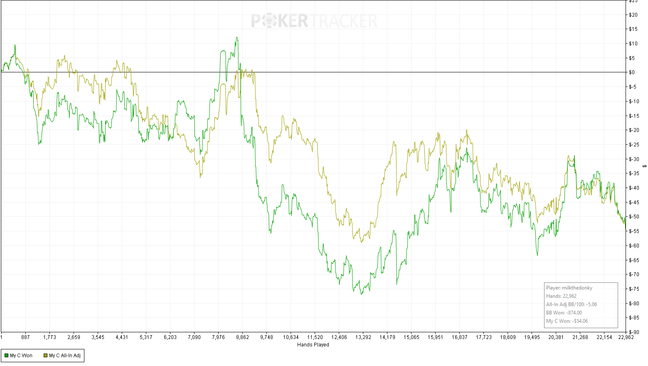Click the 13,292 x-axis tick label
Image resolution: width=648 pixels, height=366 pixels.
point(363,337)
